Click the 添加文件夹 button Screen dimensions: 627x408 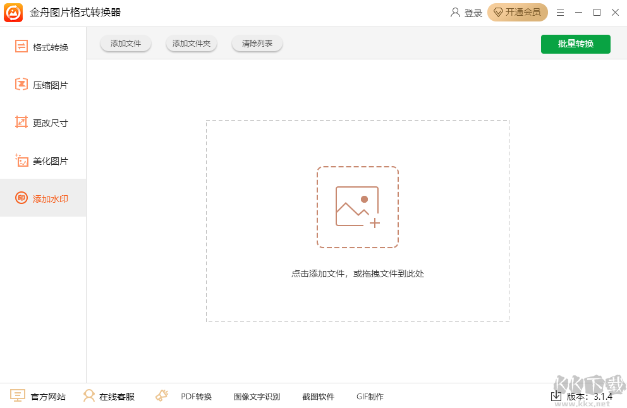point(191,44)
